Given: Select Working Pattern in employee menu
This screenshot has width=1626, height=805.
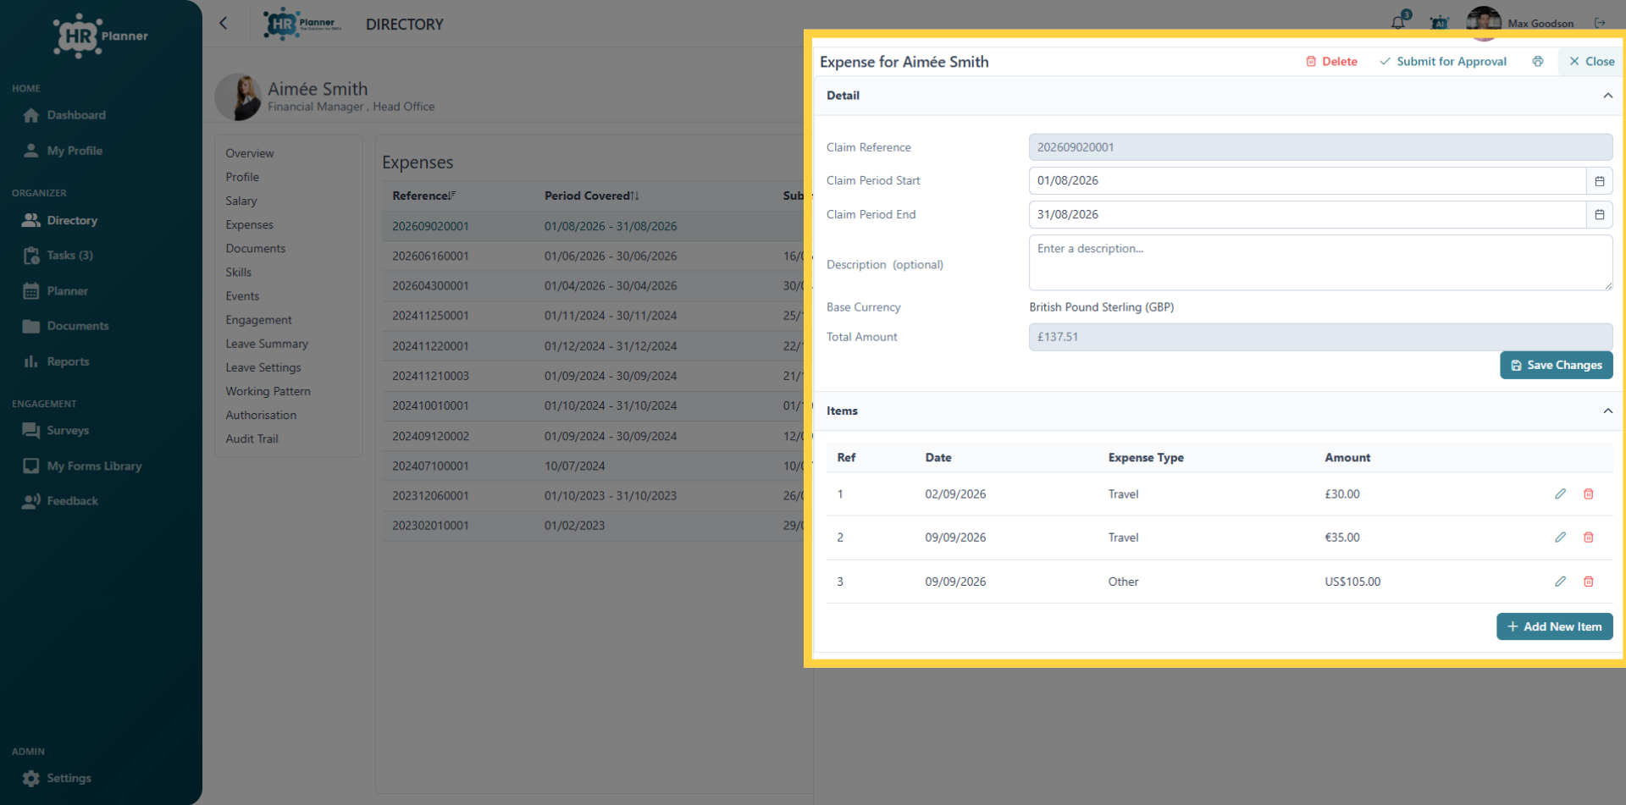Looking at the screenshot, I should [268, 391].
